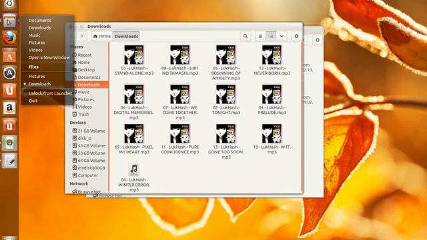Launch Firefox from the launcher
The width and height of the screenshot is (427, 240).
pyautogui.click(x=9, y=38)
